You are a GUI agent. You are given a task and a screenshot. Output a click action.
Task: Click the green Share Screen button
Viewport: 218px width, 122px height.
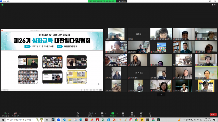coord(113,114)
